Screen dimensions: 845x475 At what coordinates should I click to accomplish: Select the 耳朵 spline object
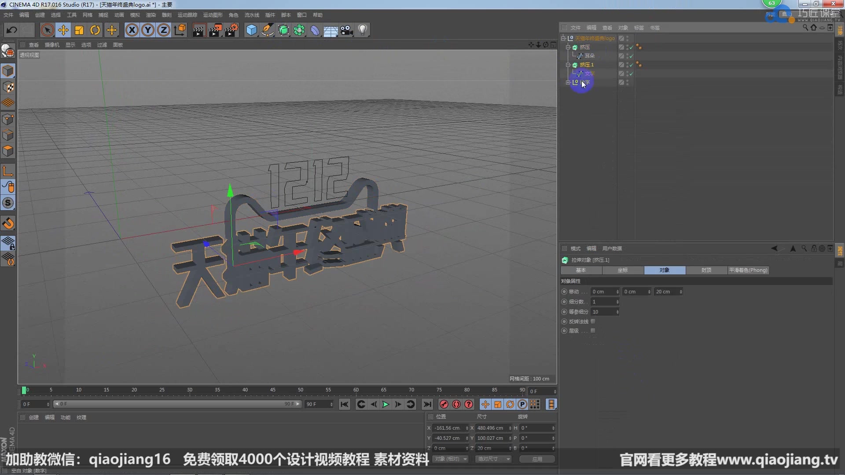pyautogui.click(x=589, y=56)
